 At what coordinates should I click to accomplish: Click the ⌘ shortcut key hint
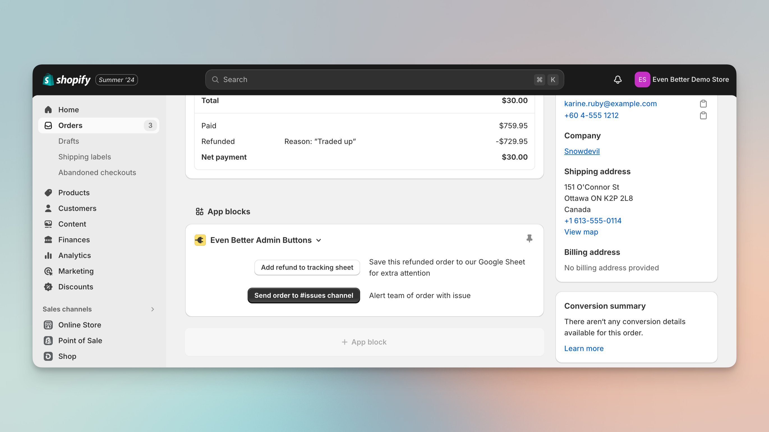[539, 80]
